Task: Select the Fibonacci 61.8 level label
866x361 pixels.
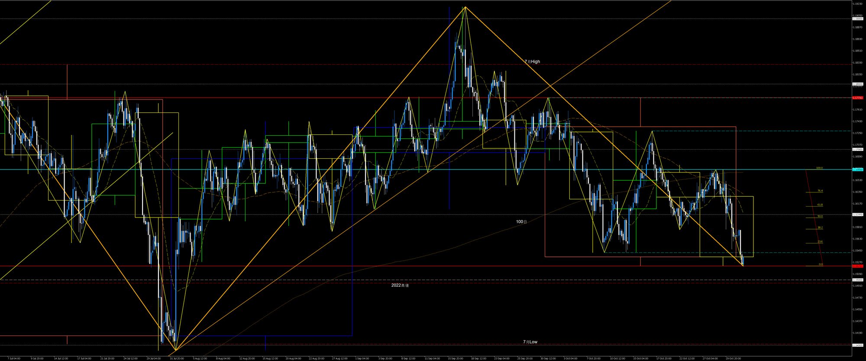Action: [x=820, y=204]
